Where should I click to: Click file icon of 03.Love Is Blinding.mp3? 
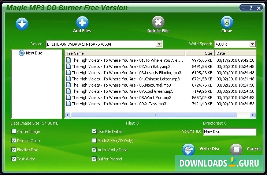pos(68,73)
